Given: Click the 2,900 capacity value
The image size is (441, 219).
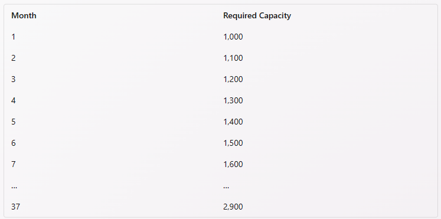Looking at the screenshot, I should coord(233,207).
